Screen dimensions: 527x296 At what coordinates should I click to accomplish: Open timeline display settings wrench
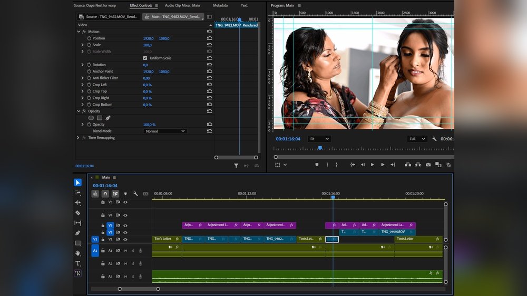(135, 193)
